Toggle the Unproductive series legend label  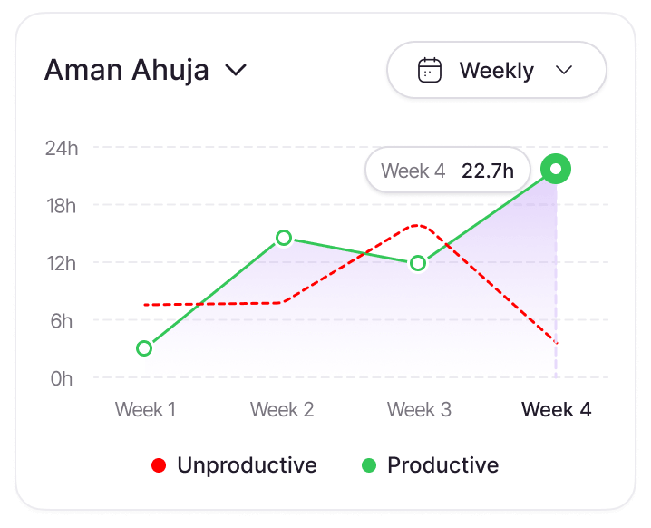click(x=247, y=465)
